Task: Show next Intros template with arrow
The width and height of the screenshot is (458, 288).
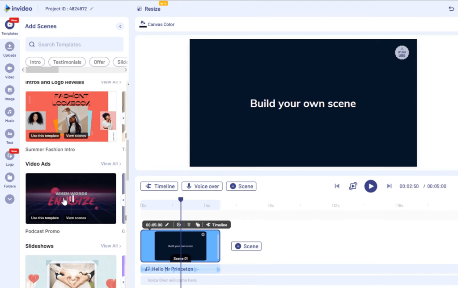Action: [123, 118]
